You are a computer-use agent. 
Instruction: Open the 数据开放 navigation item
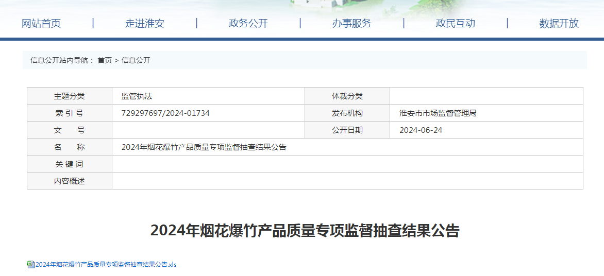coord(559,24)
